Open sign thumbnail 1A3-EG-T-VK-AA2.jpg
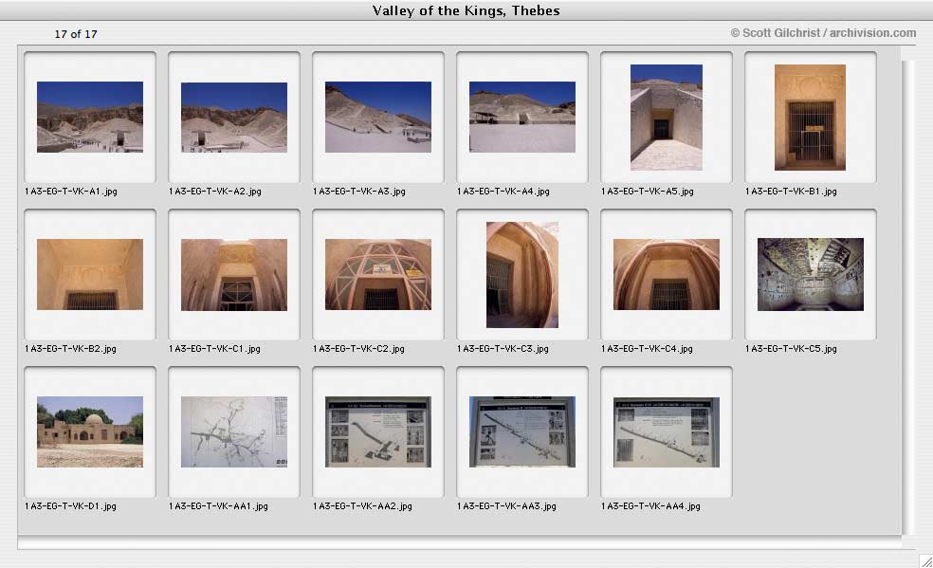 coord(377,431)
